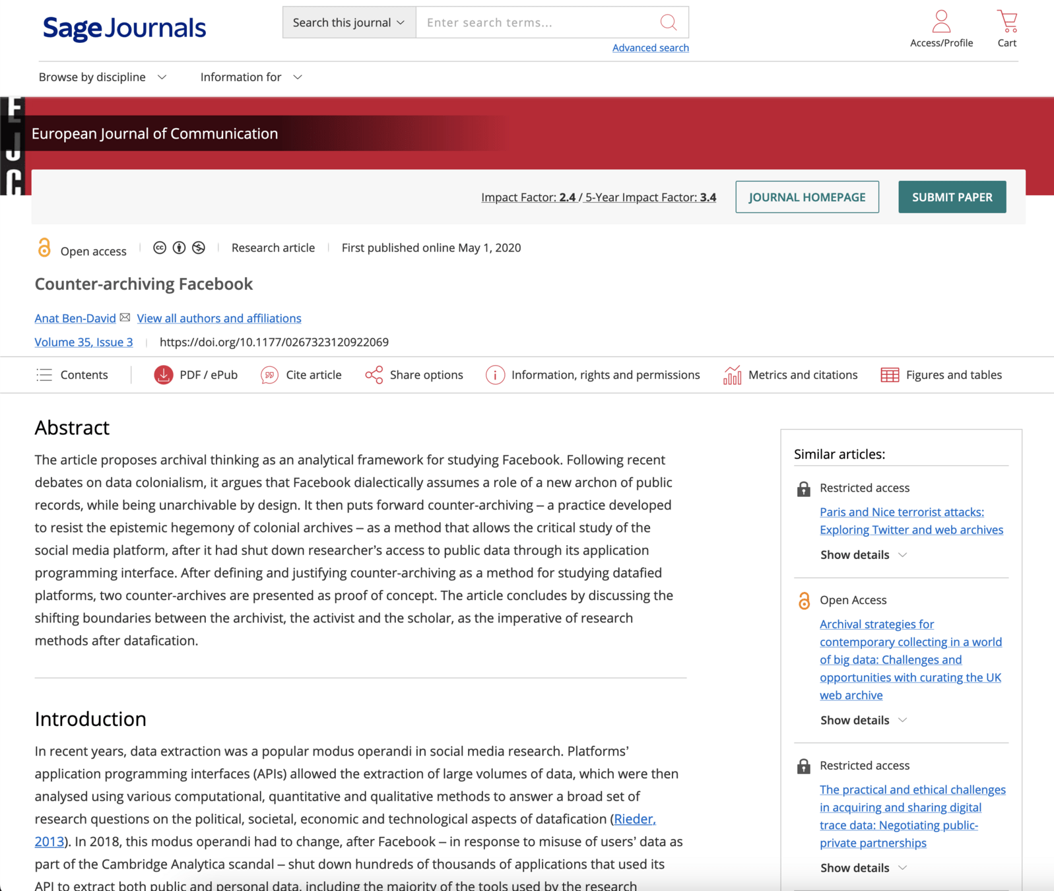Click the non-commercial license icon

(199, 247)
